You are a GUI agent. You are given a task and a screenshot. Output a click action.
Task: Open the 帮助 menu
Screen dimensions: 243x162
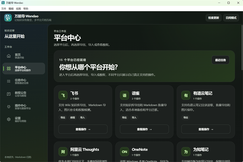26,9
